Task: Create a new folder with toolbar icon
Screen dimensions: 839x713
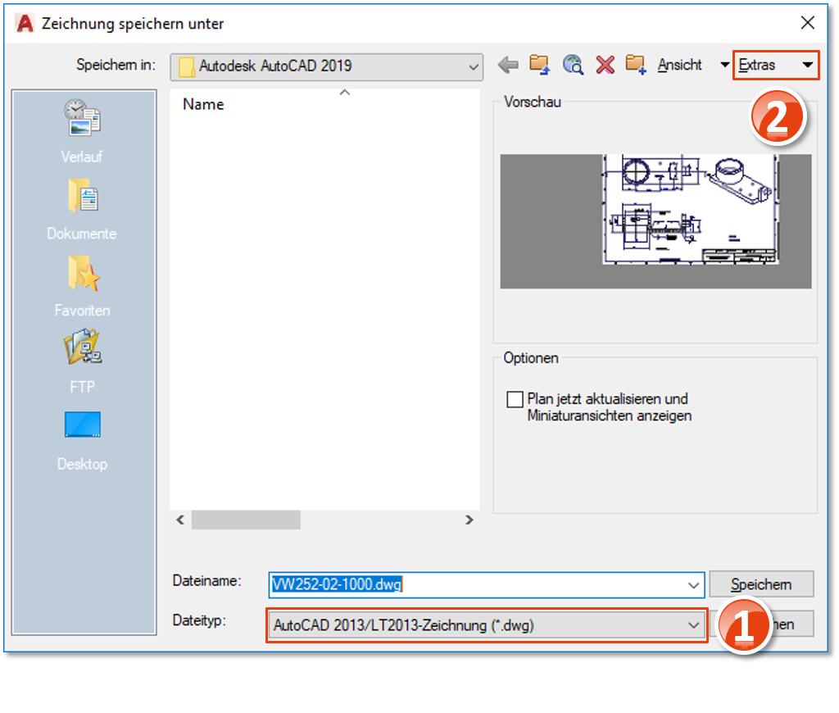Action: click(636, 65)
